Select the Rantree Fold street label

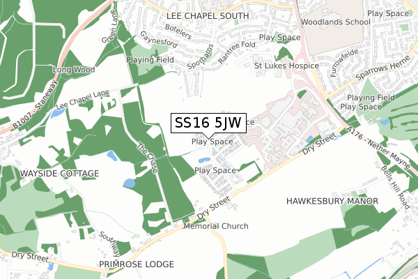coord(237,52)
